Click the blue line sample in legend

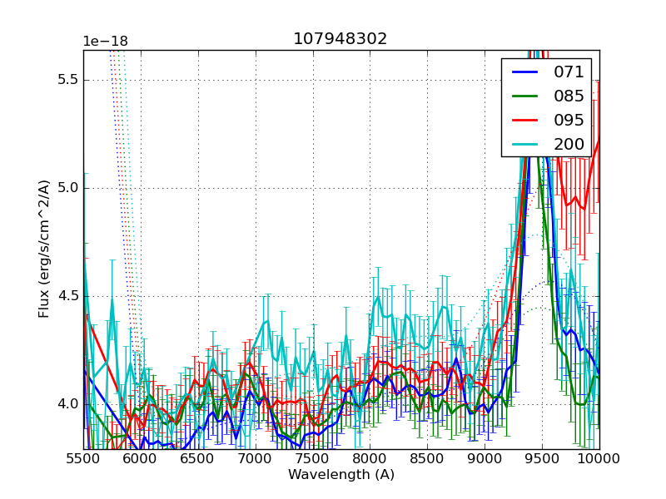[x=525, y=72]
